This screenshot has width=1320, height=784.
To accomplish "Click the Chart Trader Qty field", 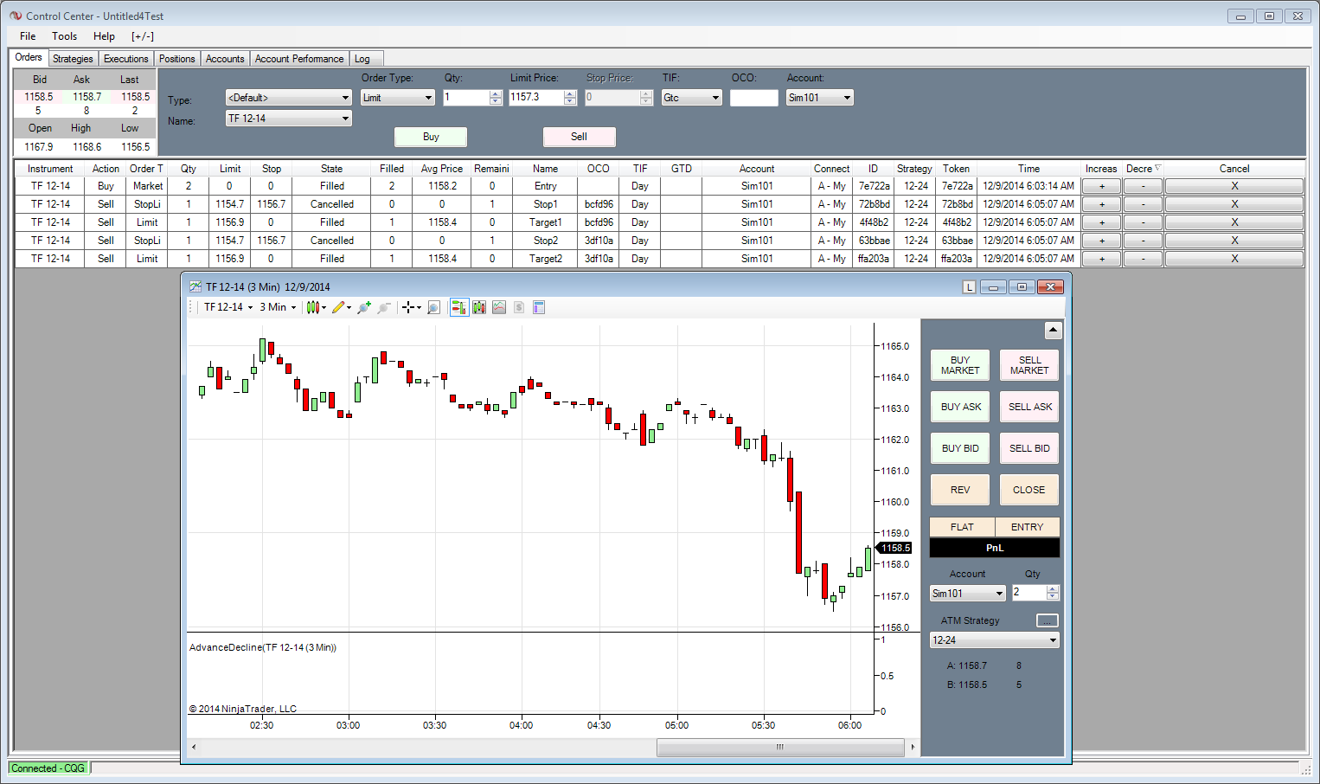I will (1029, 594).
